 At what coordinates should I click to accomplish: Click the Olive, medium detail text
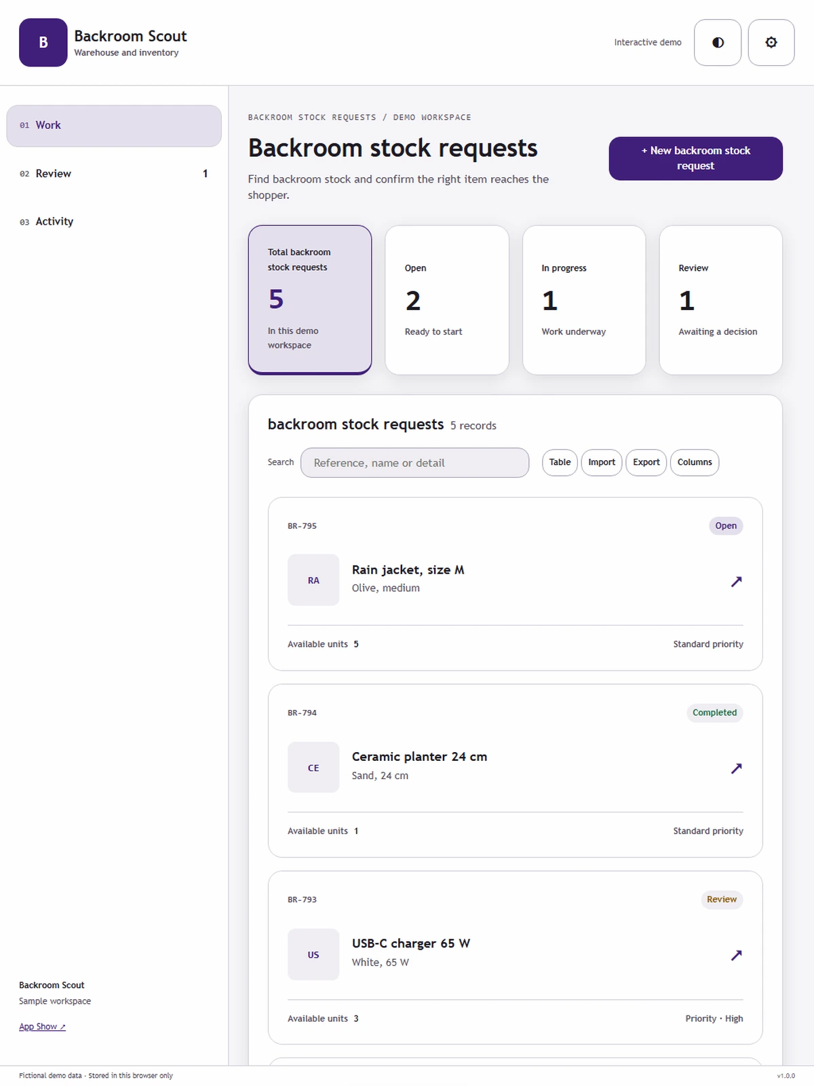[385, 588]
